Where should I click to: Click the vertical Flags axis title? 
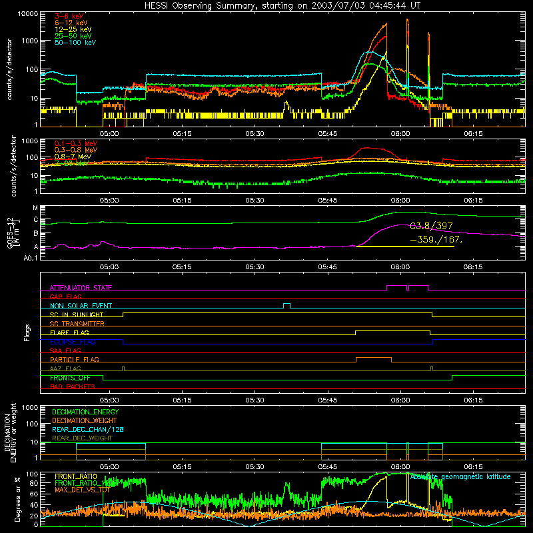pyautogui.click(x=27, y=332)
